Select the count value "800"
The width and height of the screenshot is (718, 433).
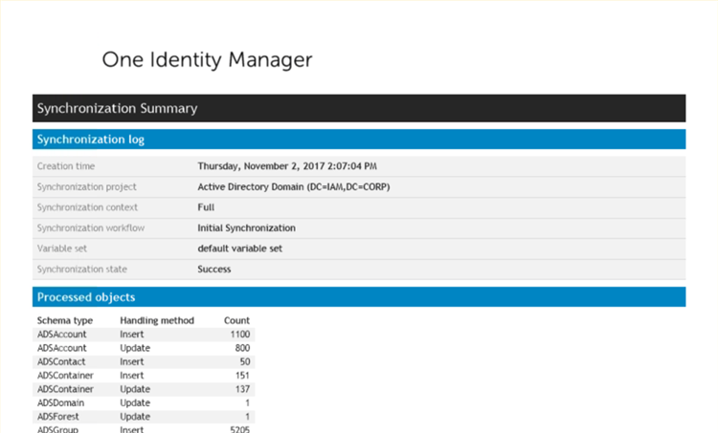pos(242,348)
